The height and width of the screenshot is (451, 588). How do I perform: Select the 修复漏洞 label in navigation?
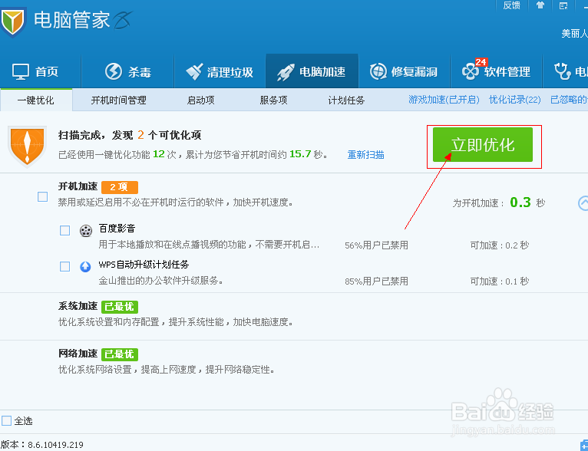pos(415,71)
